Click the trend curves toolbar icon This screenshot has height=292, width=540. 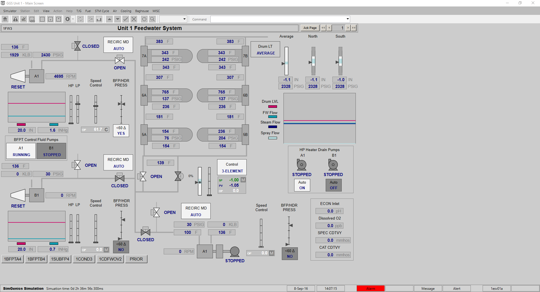pyautogui.click(x=91, y=19)
